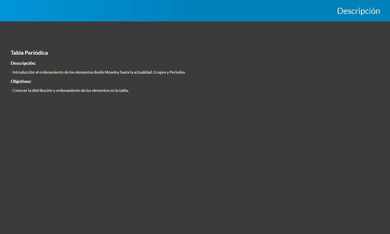Click the word Introducción

tap(24, 72)
